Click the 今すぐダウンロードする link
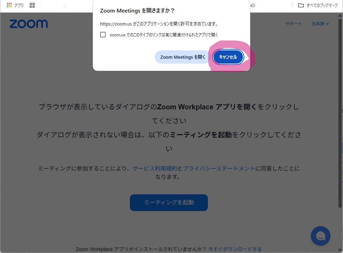 [x=235, y=249]
